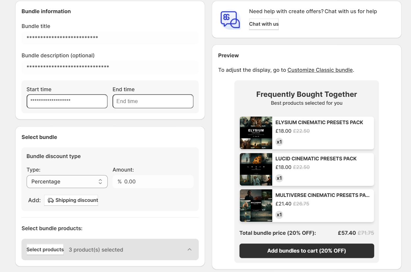The image size is (411, 272).
Task: Focus the Bundle title field
Action: click(x=110, y=38)
